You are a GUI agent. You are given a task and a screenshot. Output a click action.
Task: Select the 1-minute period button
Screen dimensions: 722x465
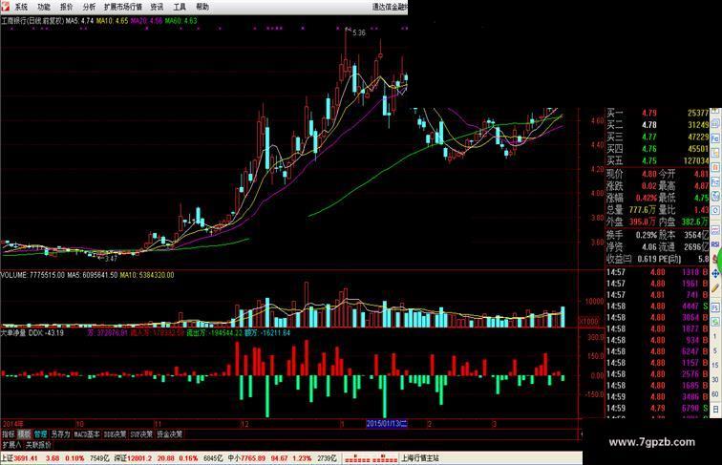click(715, 336)
